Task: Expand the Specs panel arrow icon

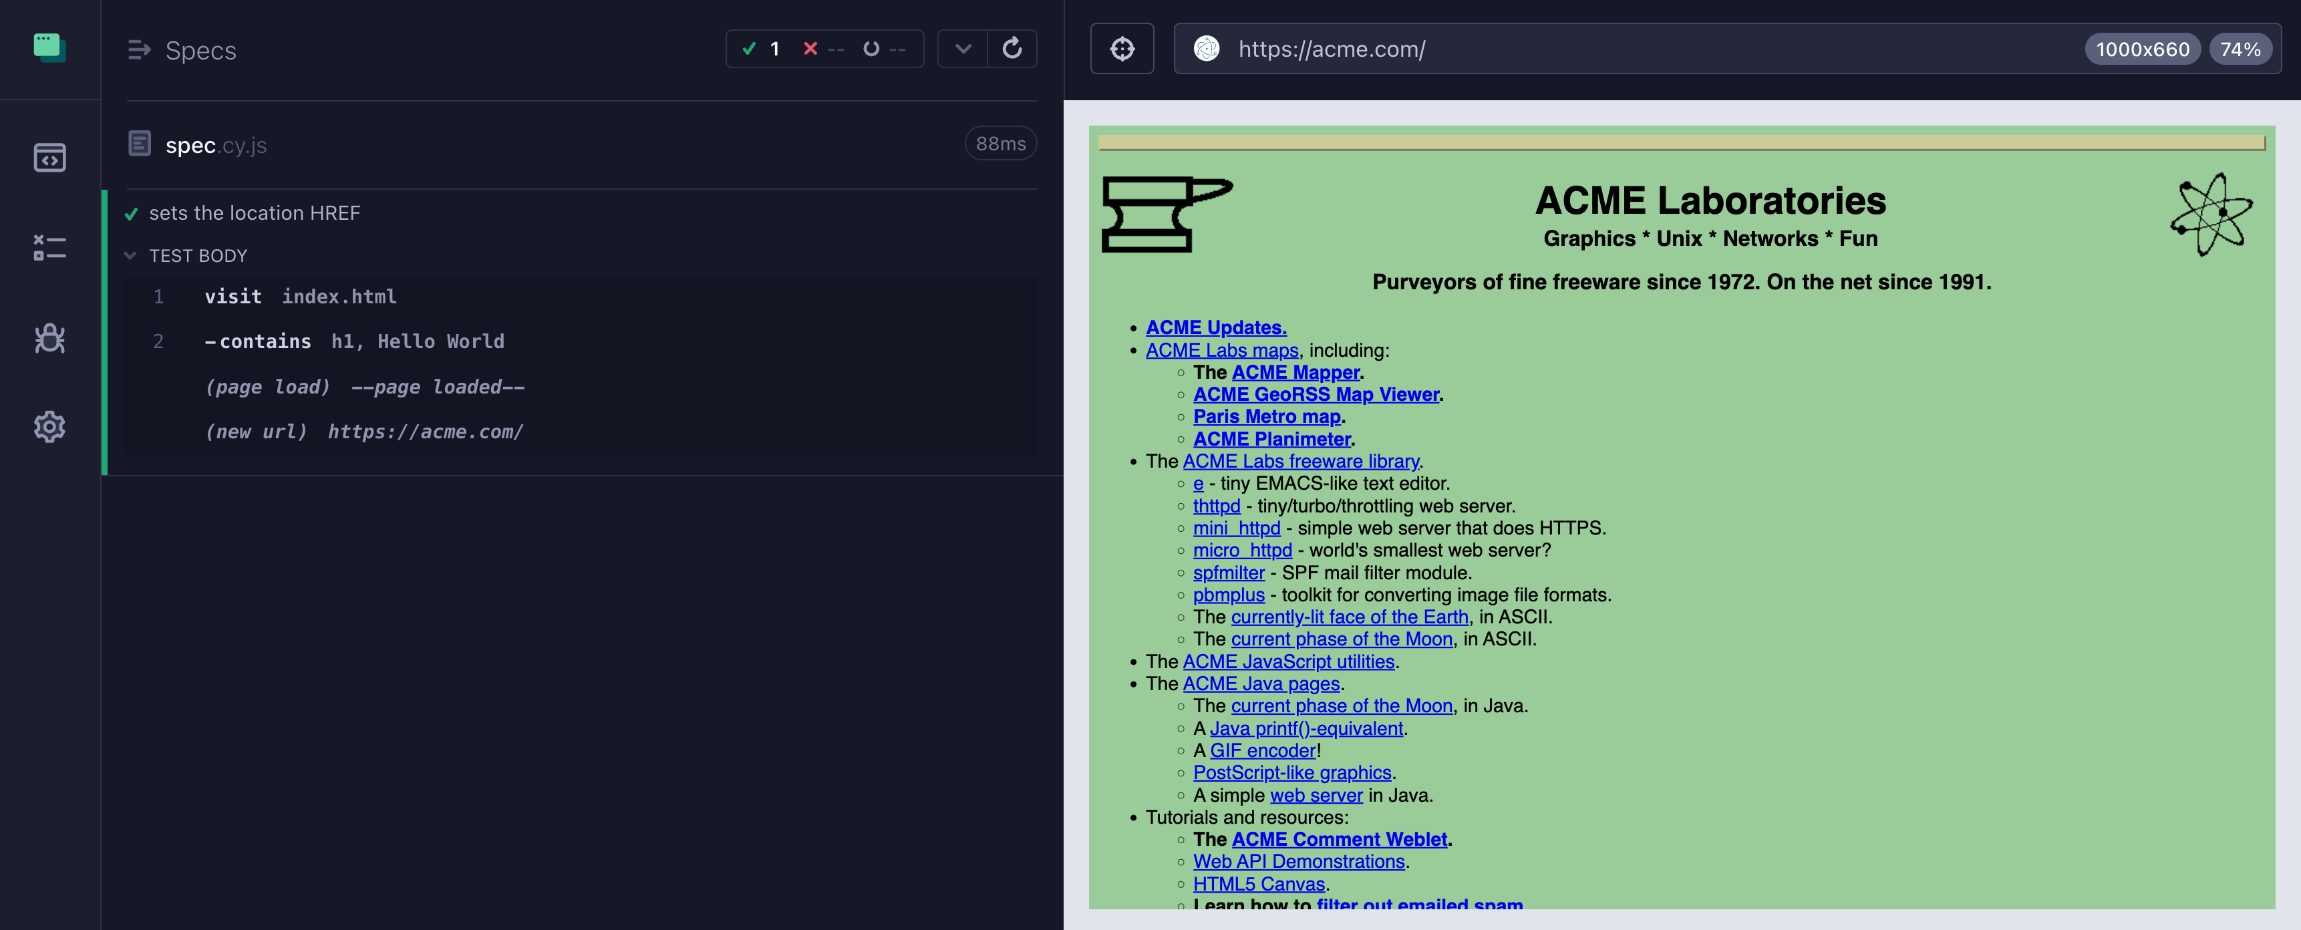Action: 140,50
